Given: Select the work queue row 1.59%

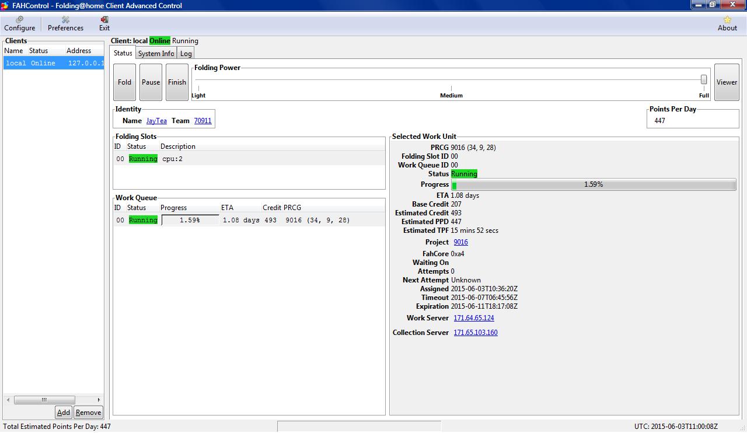Looking at the screenshot, I should tap(249, 220).
